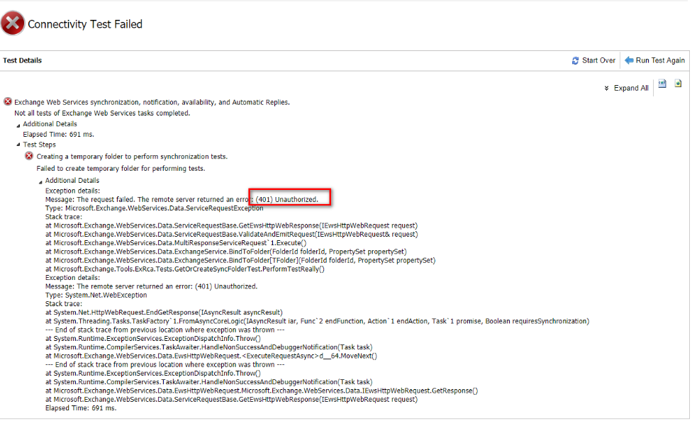This screenshot has width=692, height=421.
Task: Select 'Failed to create temporary folder' text
Action: click(121, 169)
